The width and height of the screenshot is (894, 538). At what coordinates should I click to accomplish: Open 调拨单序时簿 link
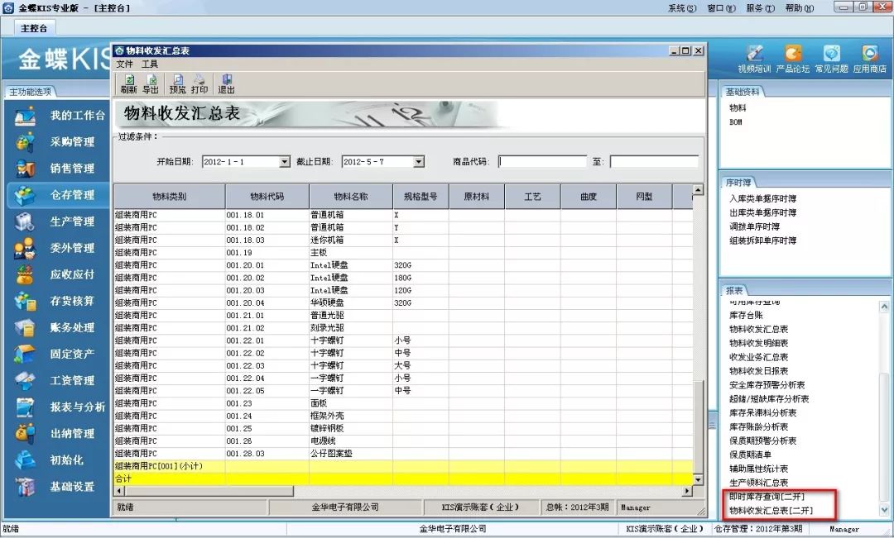[754, 226]
